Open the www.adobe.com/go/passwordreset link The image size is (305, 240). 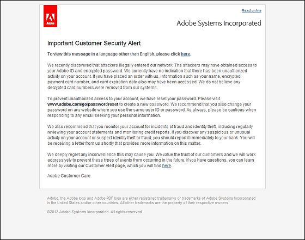(83, 104)
